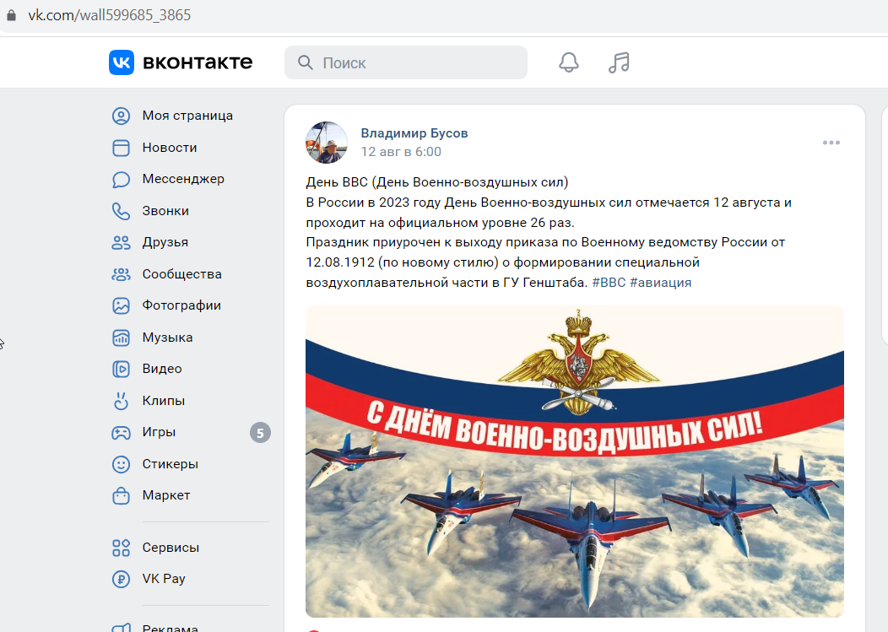This screenshot has height=632, width=888.
Task: Open the music note icon in header
Action: [x=619, y=62]
